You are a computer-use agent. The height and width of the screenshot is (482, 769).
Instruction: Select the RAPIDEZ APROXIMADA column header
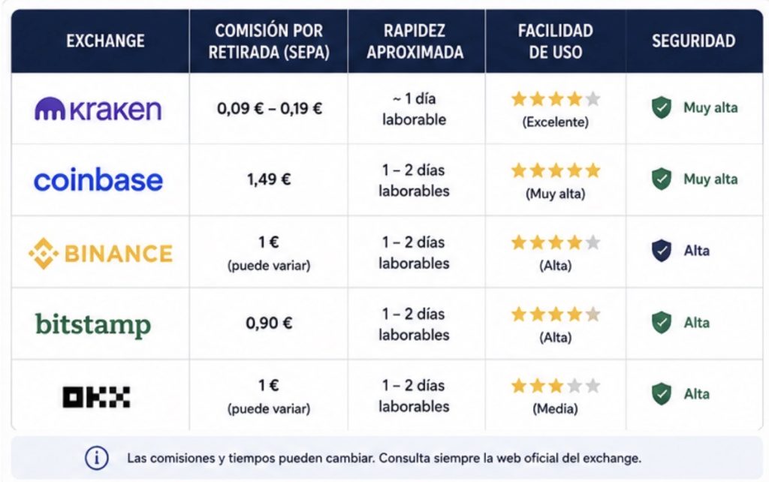pos(415,41)
